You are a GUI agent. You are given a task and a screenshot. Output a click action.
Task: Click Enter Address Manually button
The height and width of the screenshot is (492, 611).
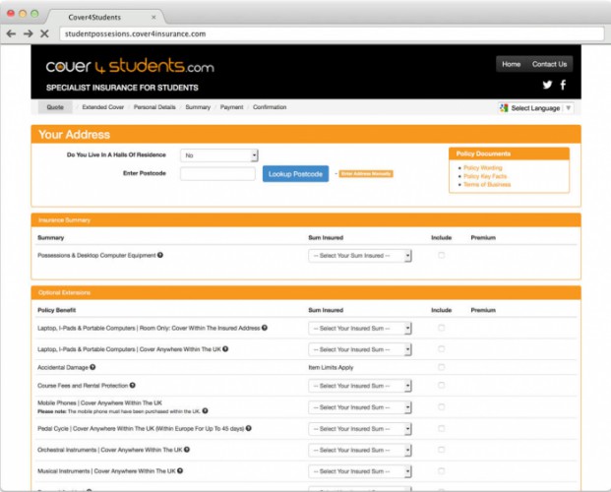(x=366, y=174)
